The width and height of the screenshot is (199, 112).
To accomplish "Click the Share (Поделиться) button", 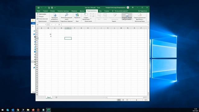I will 143,11.
